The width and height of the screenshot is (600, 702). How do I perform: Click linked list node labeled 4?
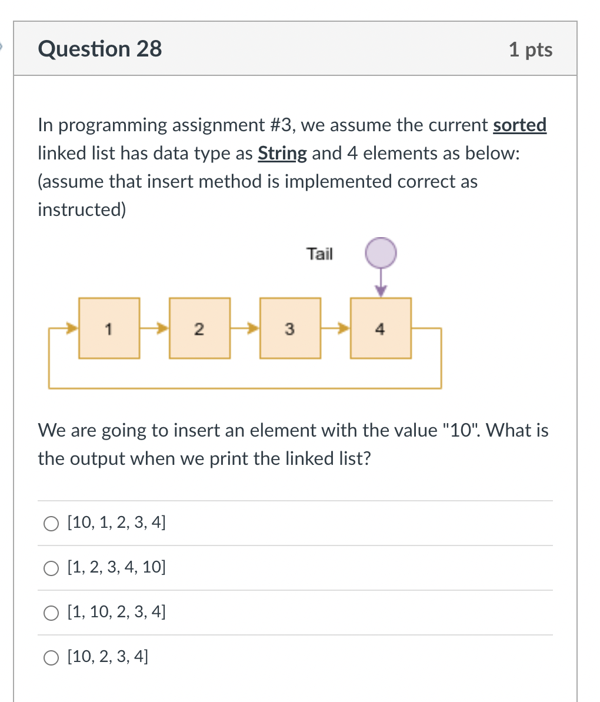[381, 328]
